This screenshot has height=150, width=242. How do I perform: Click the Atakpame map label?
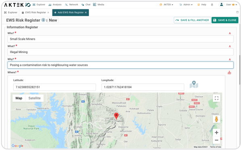(123, 127)
